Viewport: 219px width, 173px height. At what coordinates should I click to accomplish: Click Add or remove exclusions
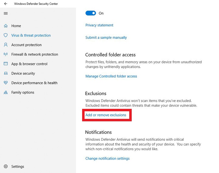pyautogui.click(x=106, y=115)
